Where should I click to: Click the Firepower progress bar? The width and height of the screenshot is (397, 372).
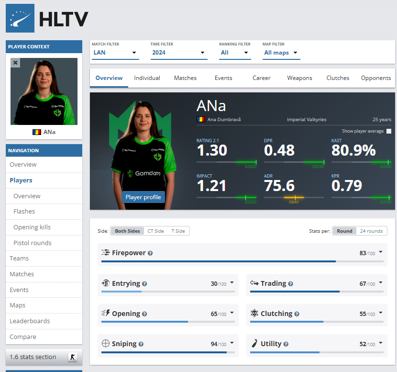point(243,261)
